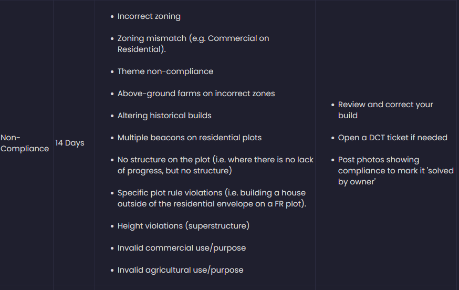Viewport: 459px width, 290px height.
Task: Click Invalid agricultural use/purpose entry
Action: point(180,270)
